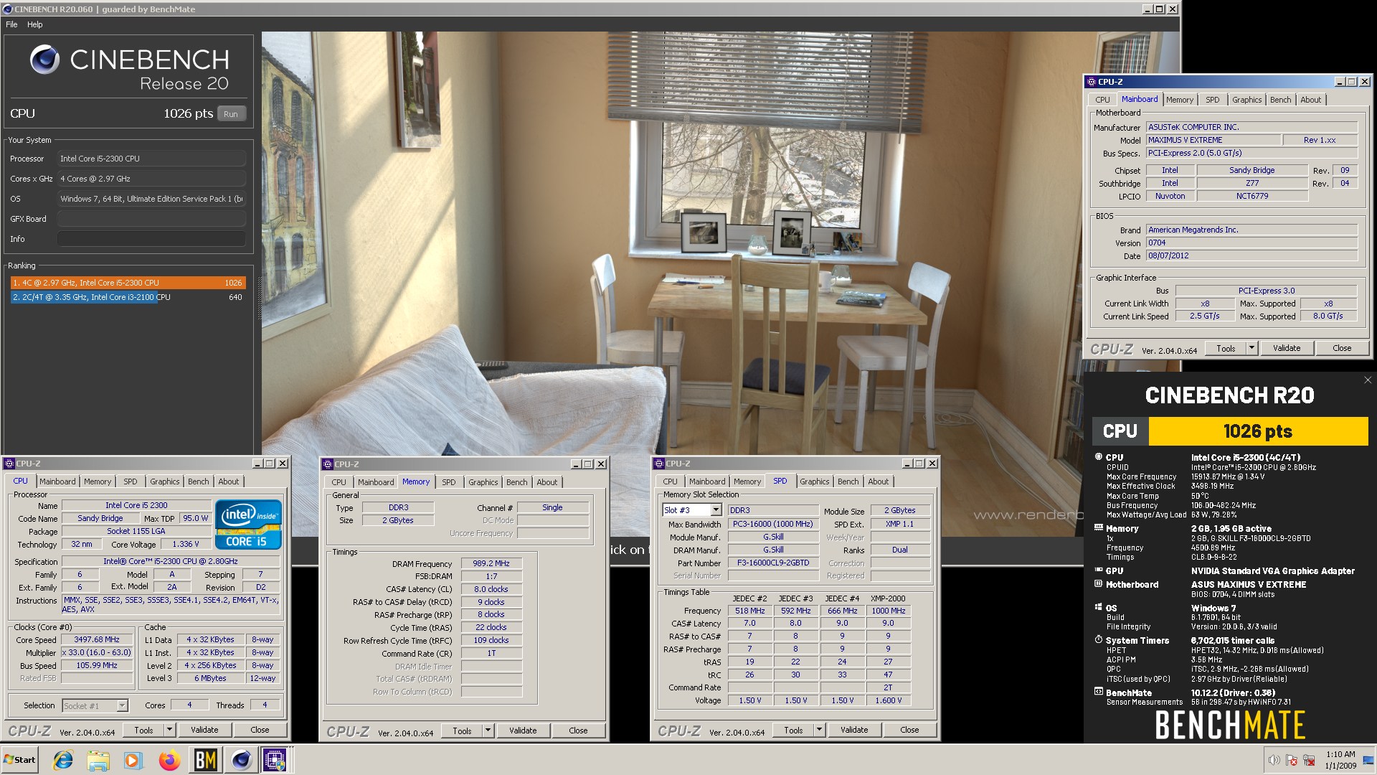Click Cinebench title bar app icon

tap(8, 9)
